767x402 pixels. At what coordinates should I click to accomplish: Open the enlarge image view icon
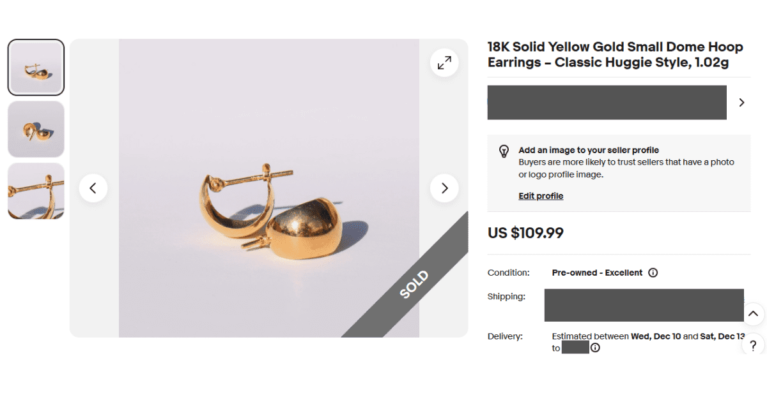(444, 63)
